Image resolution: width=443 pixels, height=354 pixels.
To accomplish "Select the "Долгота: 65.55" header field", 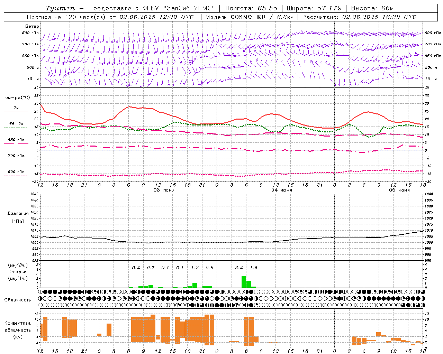I will click(251, 8).
